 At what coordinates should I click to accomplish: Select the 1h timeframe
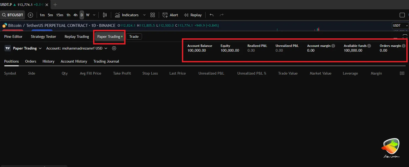68,15
